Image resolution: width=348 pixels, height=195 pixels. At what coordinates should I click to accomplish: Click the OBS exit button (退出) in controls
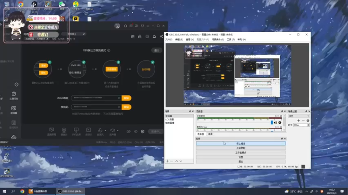pos(241,162)
